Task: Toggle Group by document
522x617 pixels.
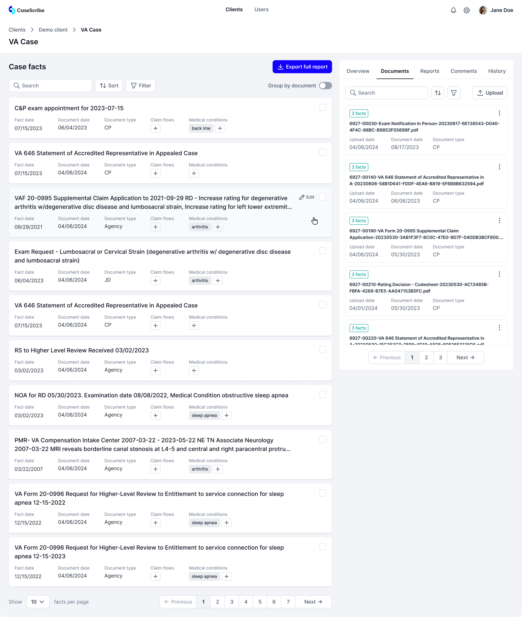Action: [x=325, y=85]
